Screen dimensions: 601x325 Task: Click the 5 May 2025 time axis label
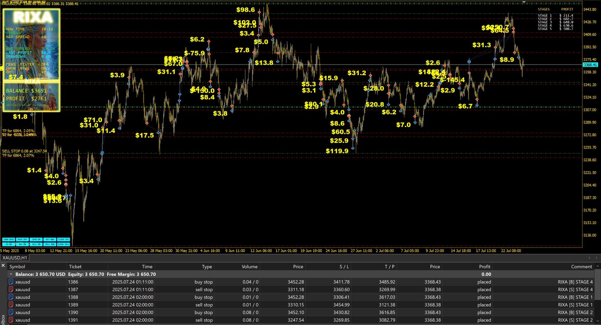point(10,251)
